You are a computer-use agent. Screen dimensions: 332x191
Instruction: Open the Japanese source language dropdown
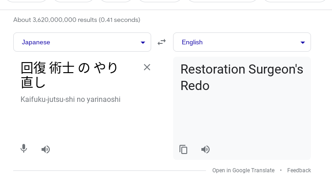(x=82, y=42)
